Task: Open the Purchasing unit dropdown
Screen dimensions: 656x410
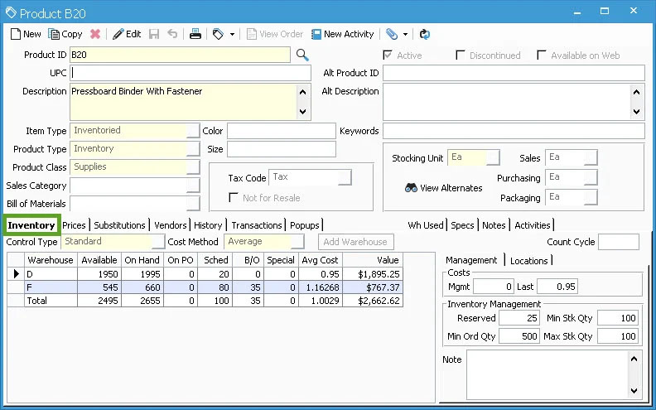Action: (x=591, y=177)
